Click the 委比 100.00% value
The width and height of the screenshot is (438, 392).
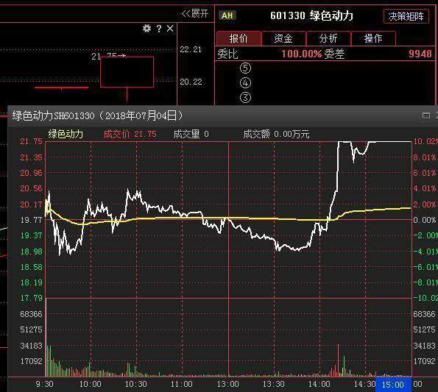click(302, 54)
